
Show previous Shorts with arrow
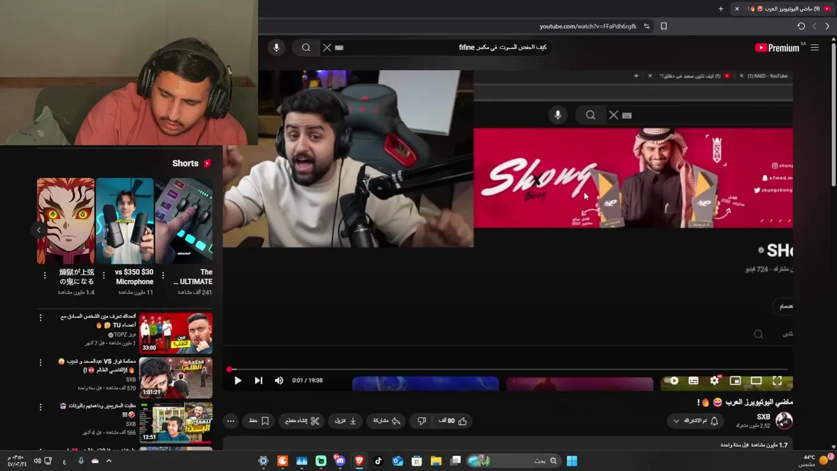click(x=39, y=230)
